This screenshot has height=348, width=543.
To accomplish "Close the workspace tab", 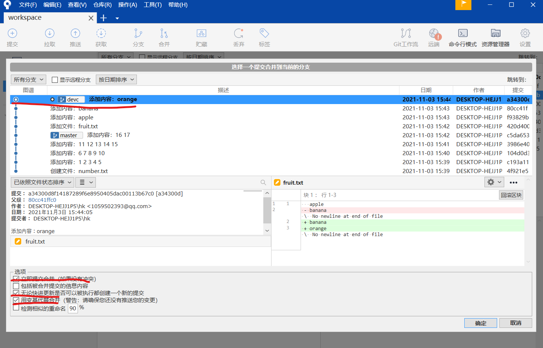I will point(91,18).
